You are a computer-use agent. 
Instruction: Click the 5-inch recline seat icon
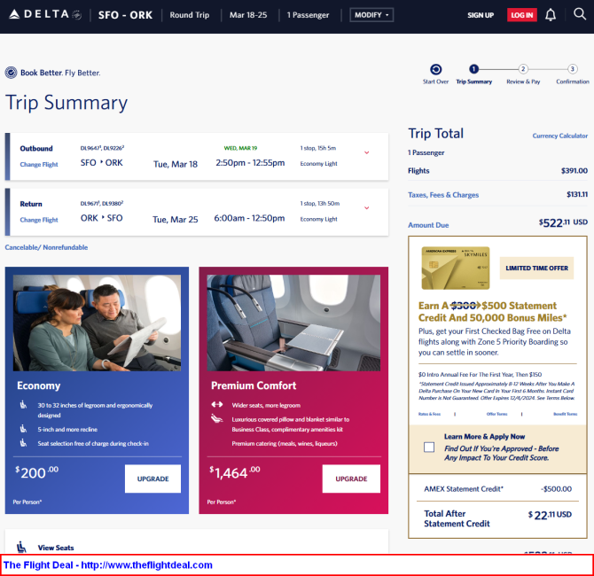(23, 429)
